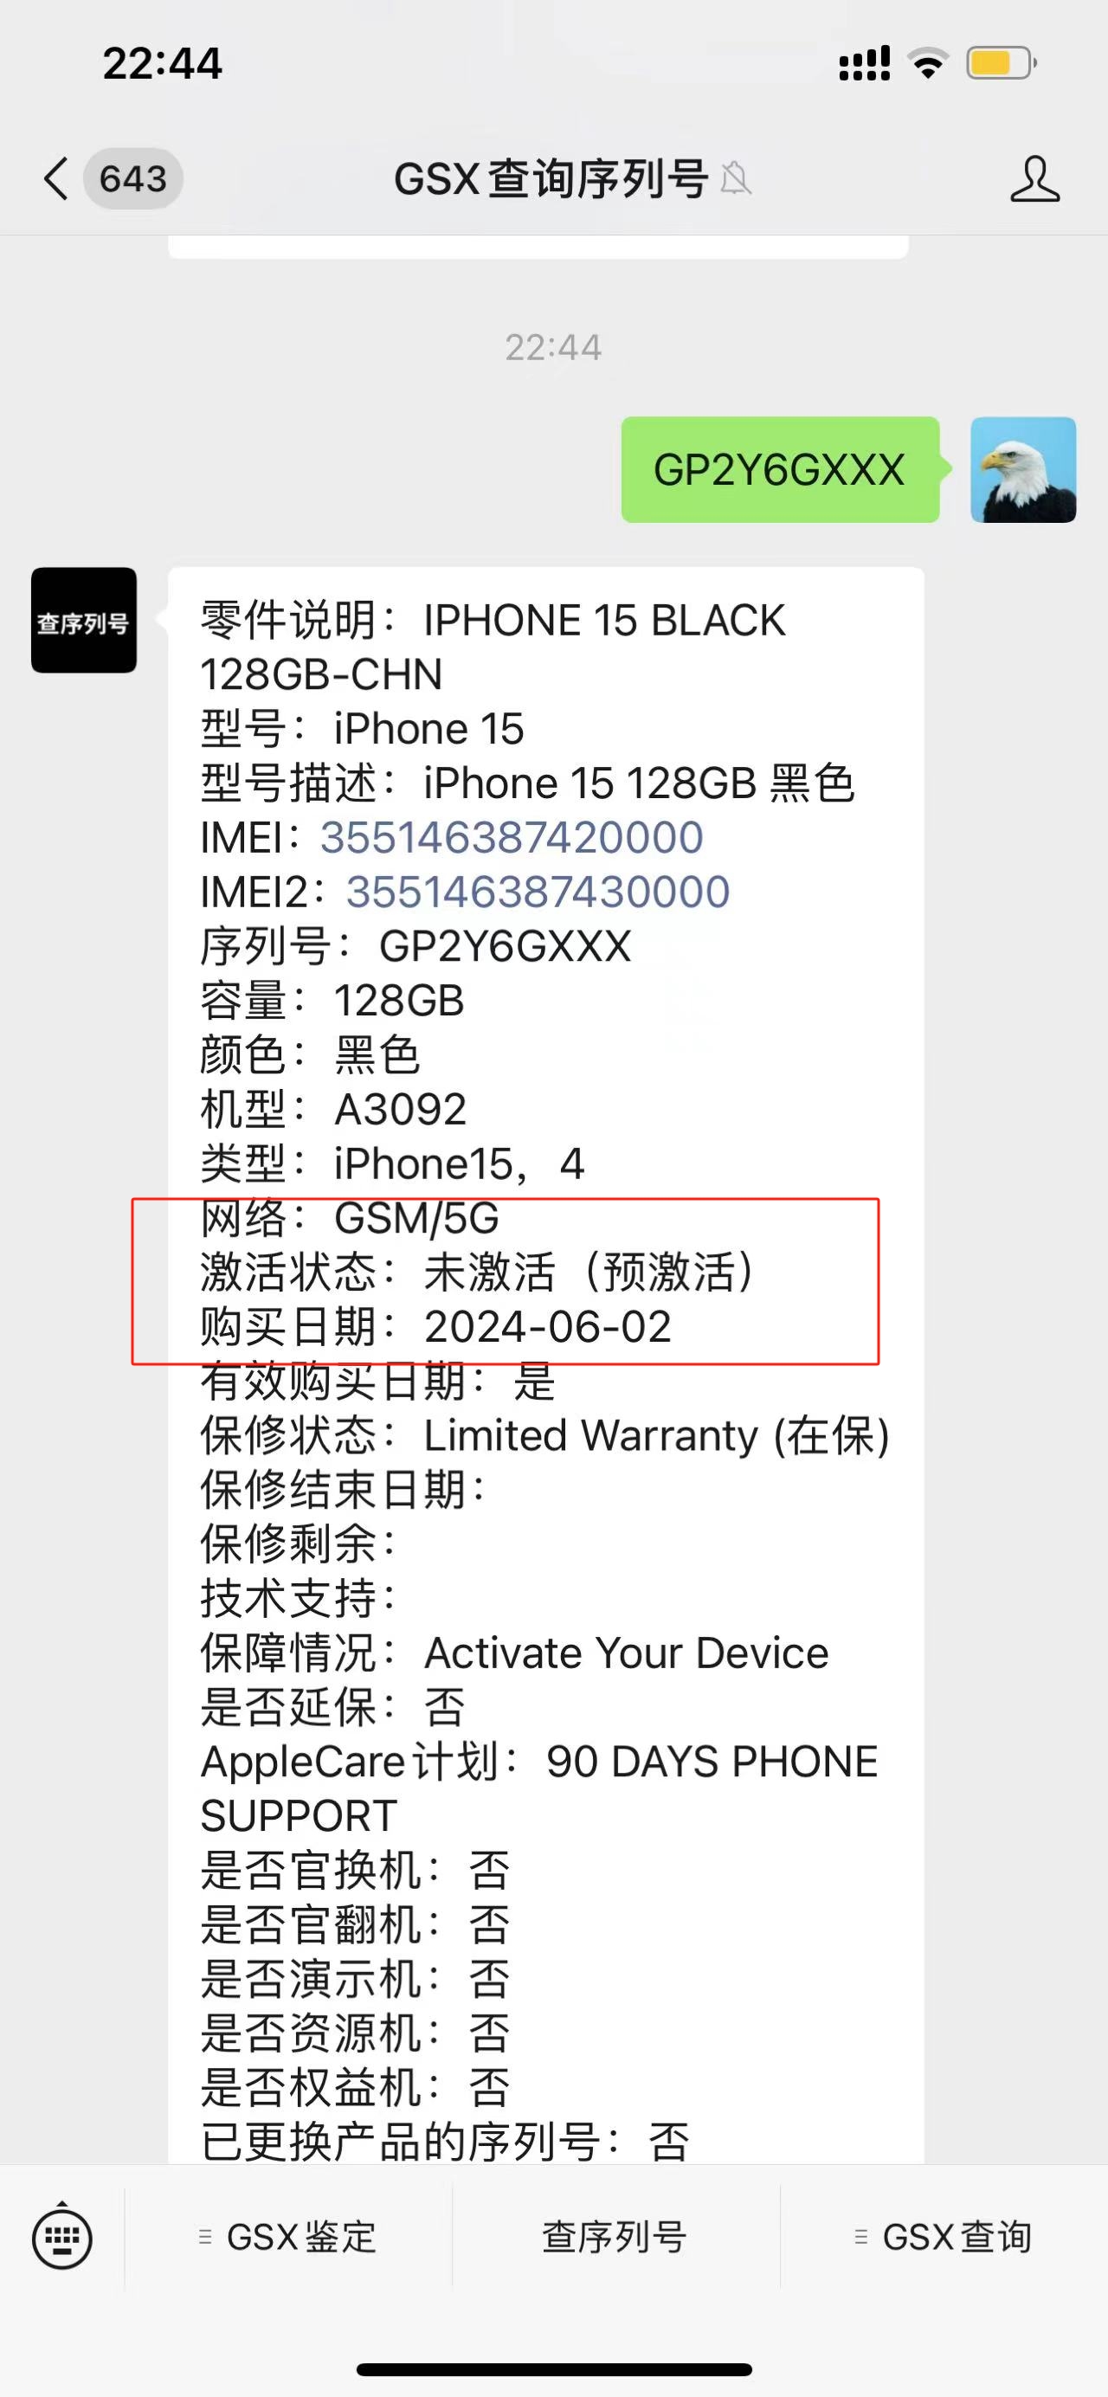
Task: Tap the cellular signal bars icon
Action: coord(864,63)
